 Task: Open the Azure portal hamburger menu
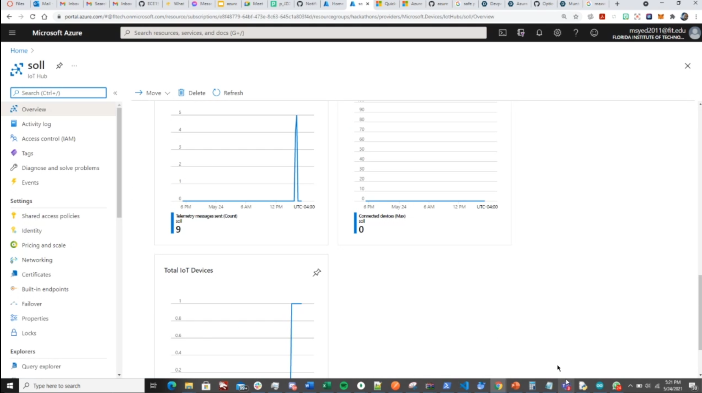[12, 33]
